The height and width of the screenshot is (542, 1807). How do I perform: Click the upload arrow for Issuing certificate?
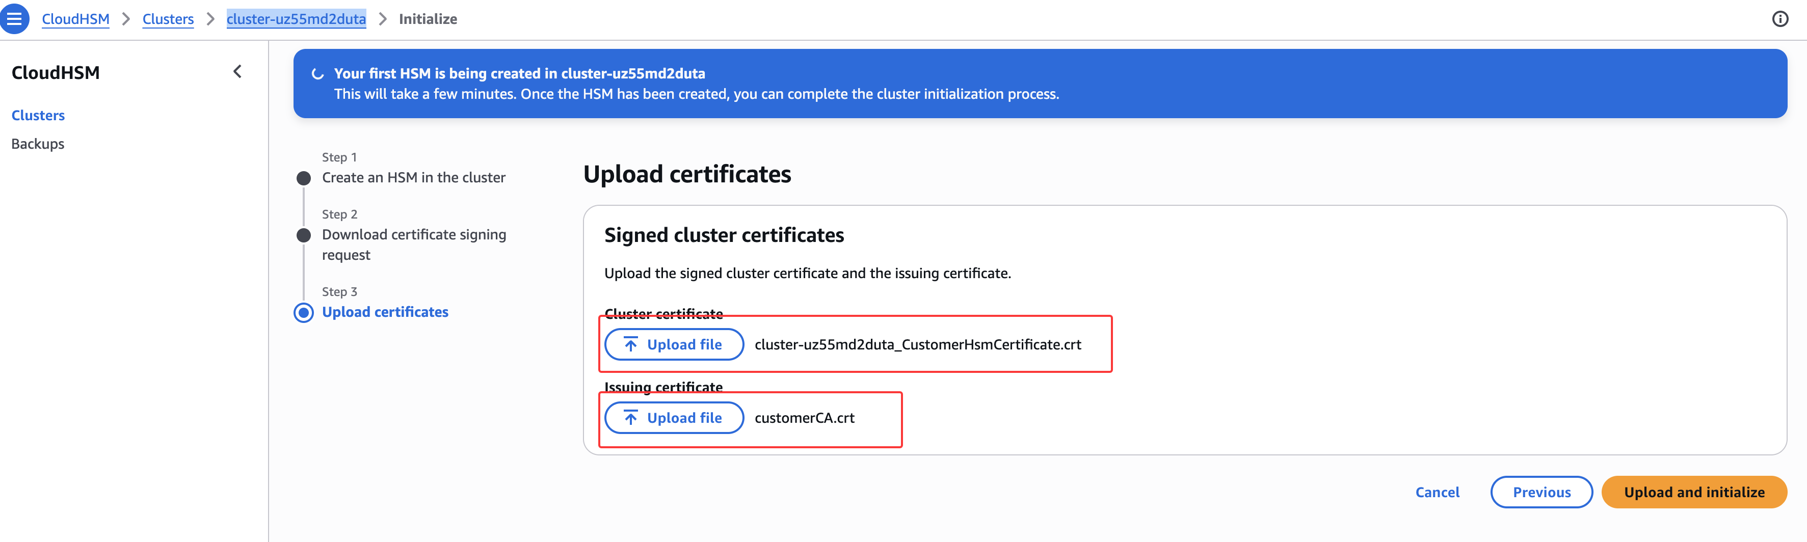click(631, 418)
